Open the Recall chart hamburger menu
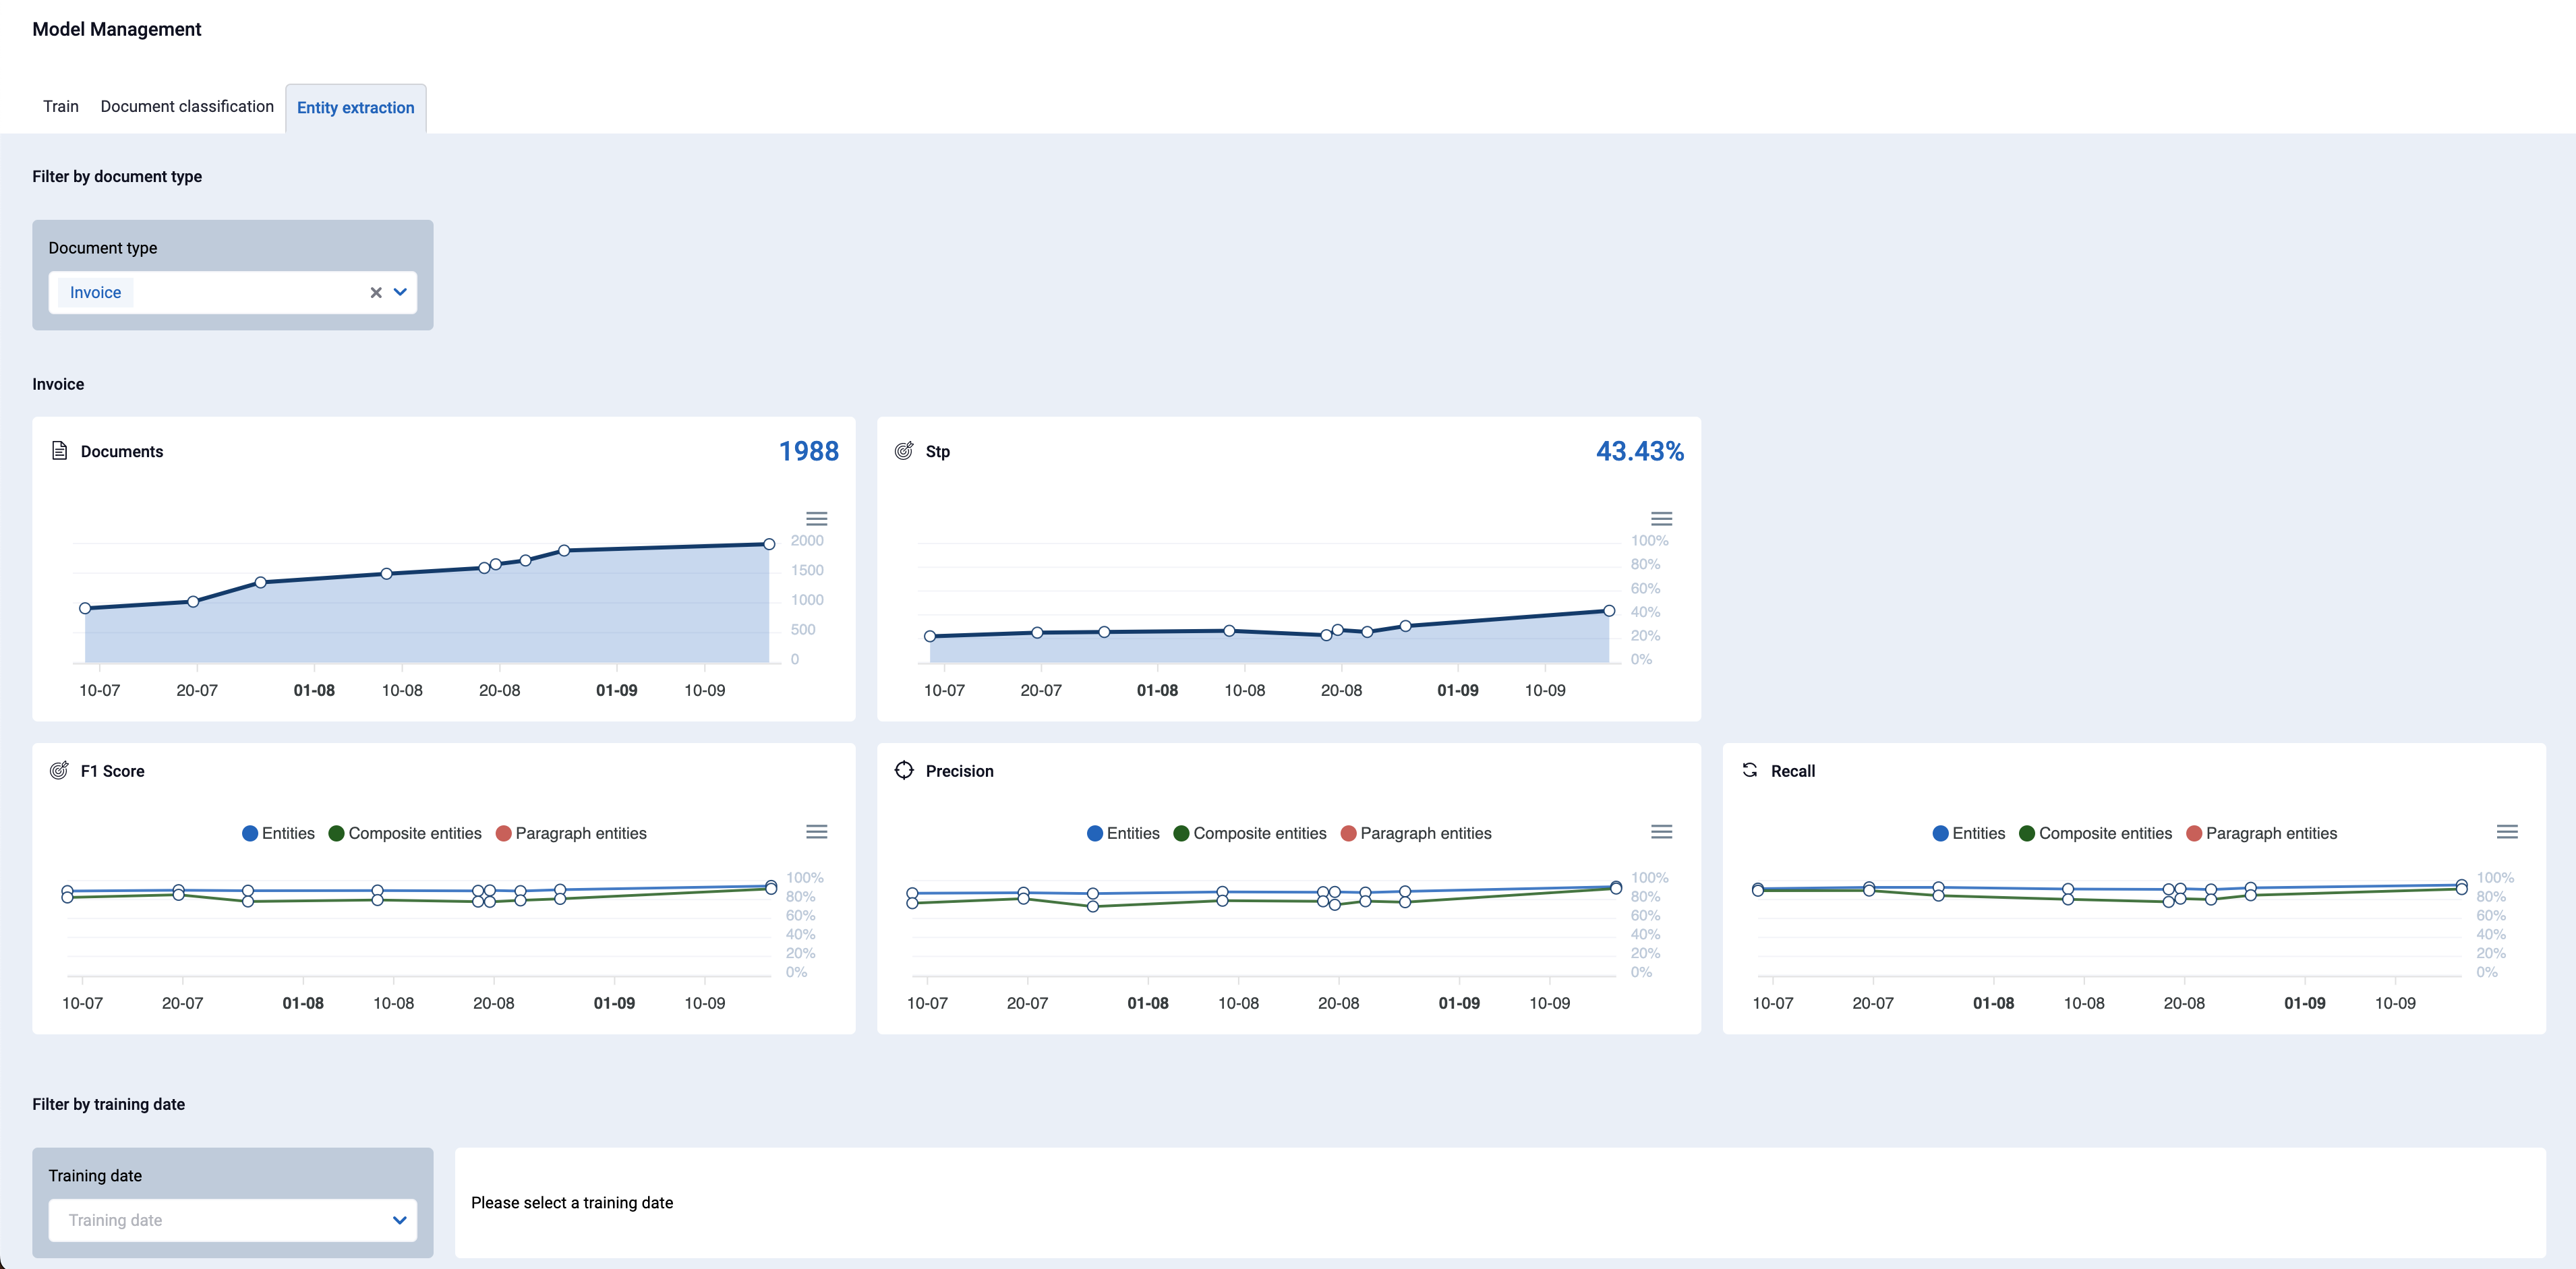The width and height of the screenshot is (2576, 1269). tap(2506, 831)
